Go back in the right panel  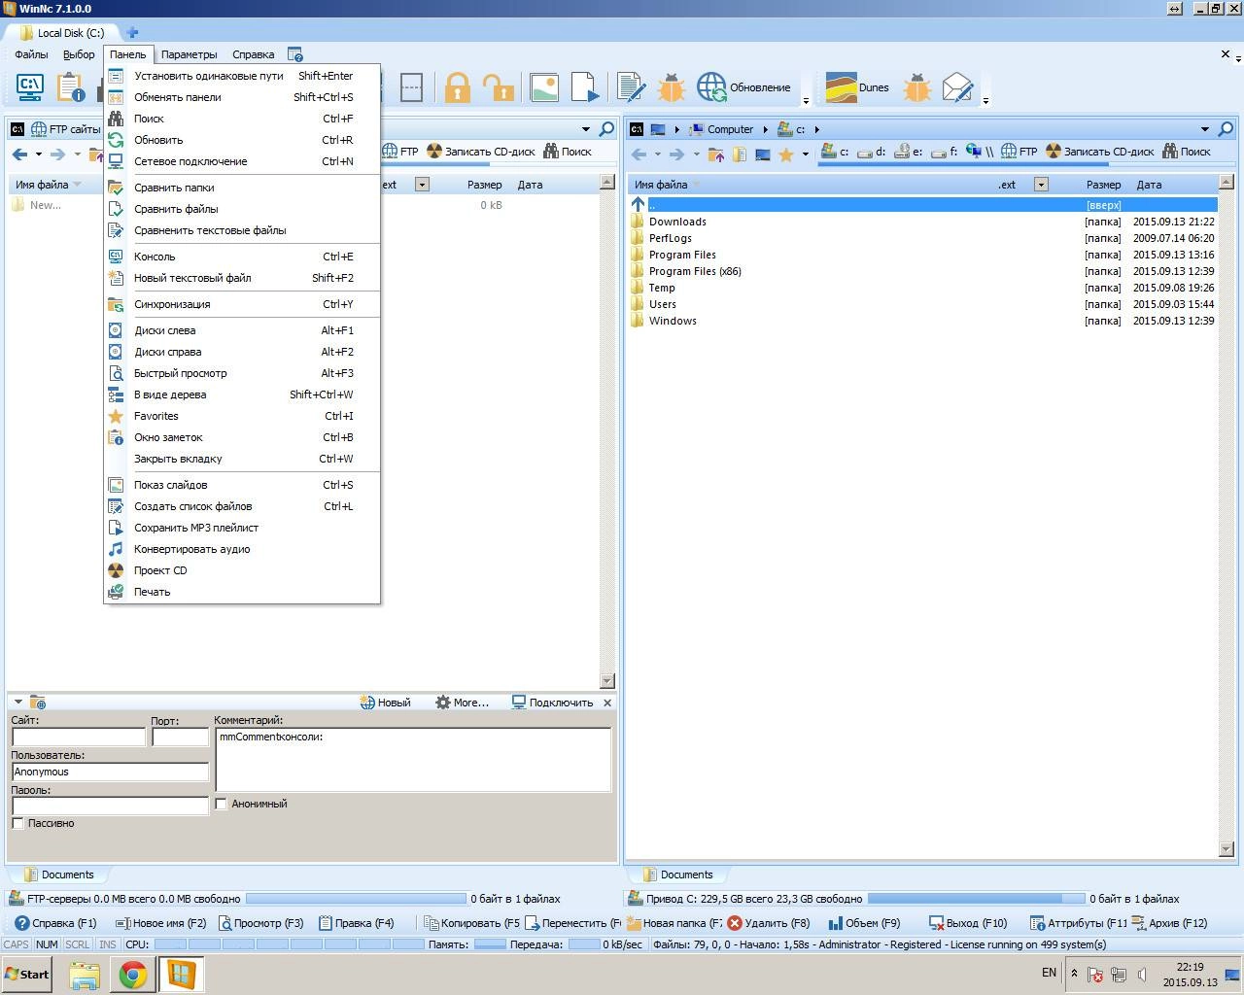pyautogui.click(x=639, y=154)
